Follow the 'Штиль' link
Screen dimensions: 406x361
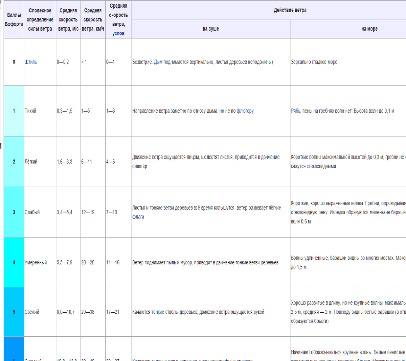coord(30,62)
